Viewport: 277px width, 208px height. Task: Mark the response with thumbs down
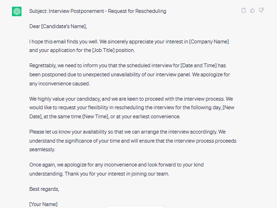click(x=261, y=10)
